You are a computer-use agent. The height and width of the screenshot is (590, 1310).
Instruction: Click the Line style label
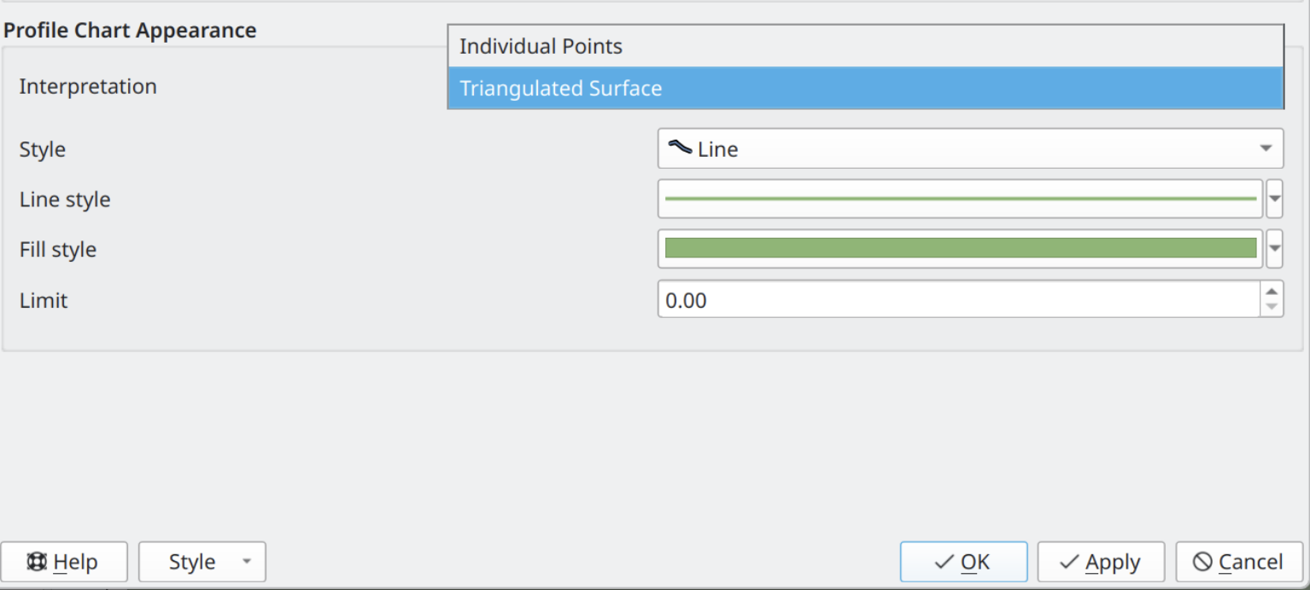[x=65, y=200]
